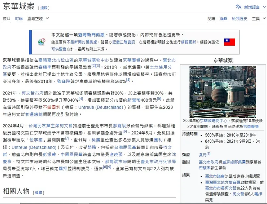Click citation [6] after 急劇升溫
Viewport: 267px width, 204px height.
pos(124,131)
